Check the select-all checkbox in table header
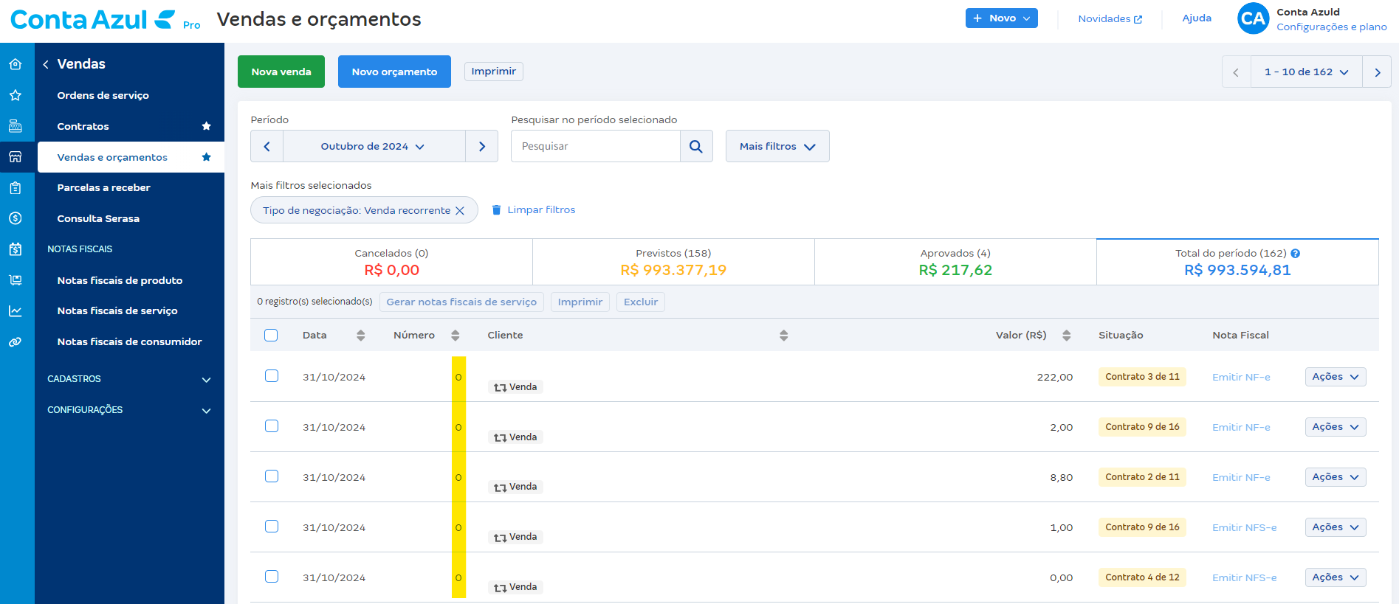1399x604 pixels. 271,336
